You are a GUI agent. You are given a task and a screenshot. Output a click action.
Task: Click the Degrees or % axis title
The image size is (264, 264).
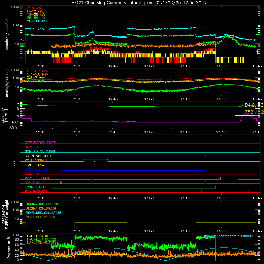[x=9, y=247]
